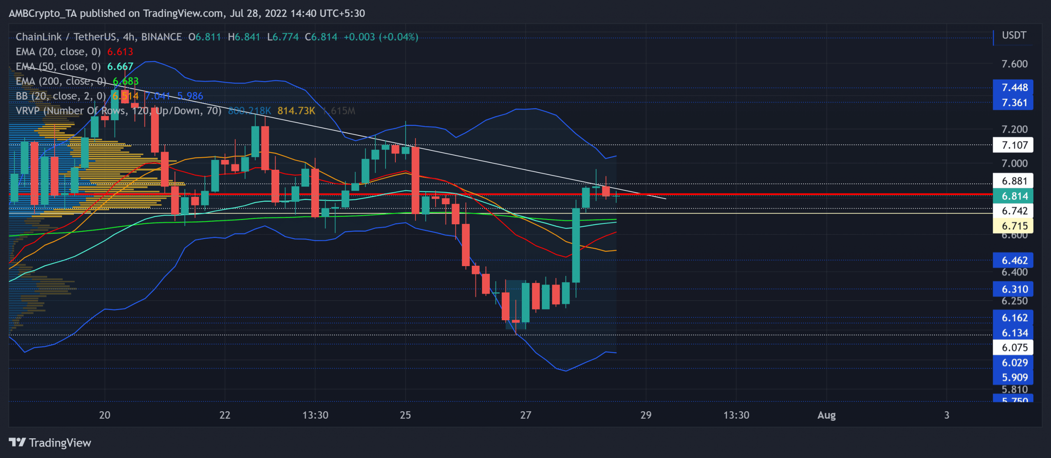1051x458 pixels.
Task: Select the EMA (50, close, 0) legend
Action: 58,66
